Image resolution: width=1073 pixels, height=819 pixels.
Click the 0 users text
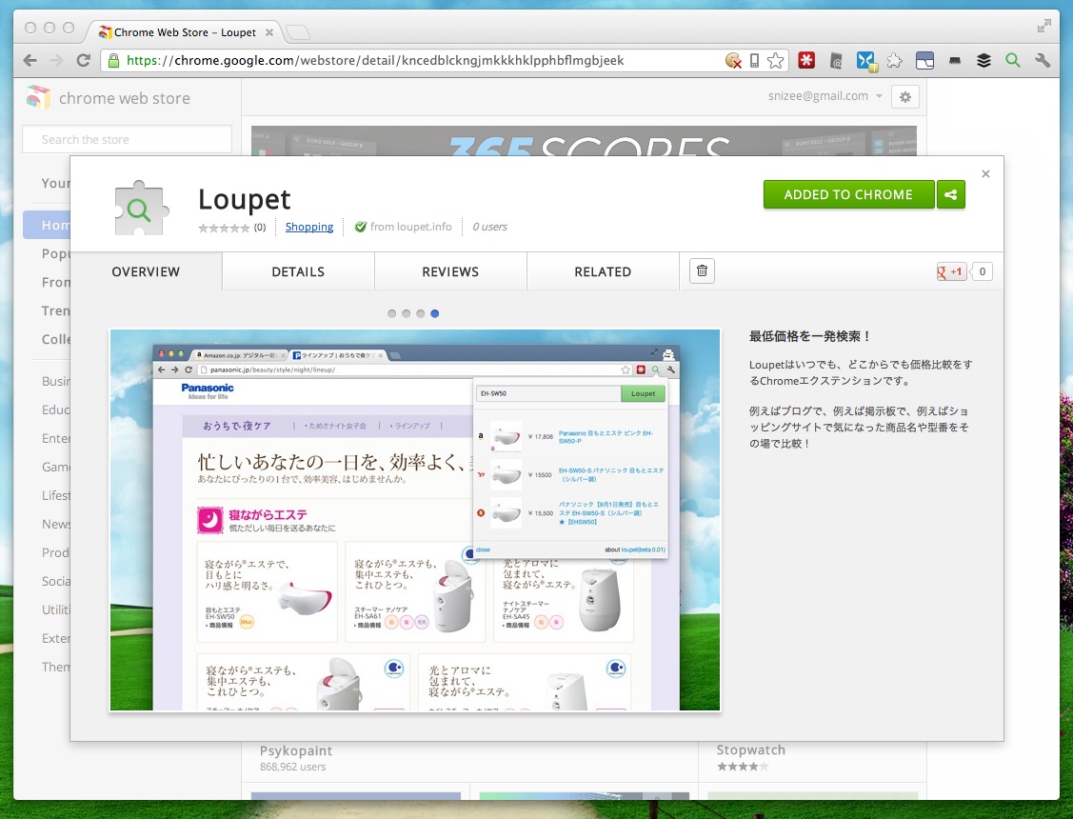tap(490, 227)
